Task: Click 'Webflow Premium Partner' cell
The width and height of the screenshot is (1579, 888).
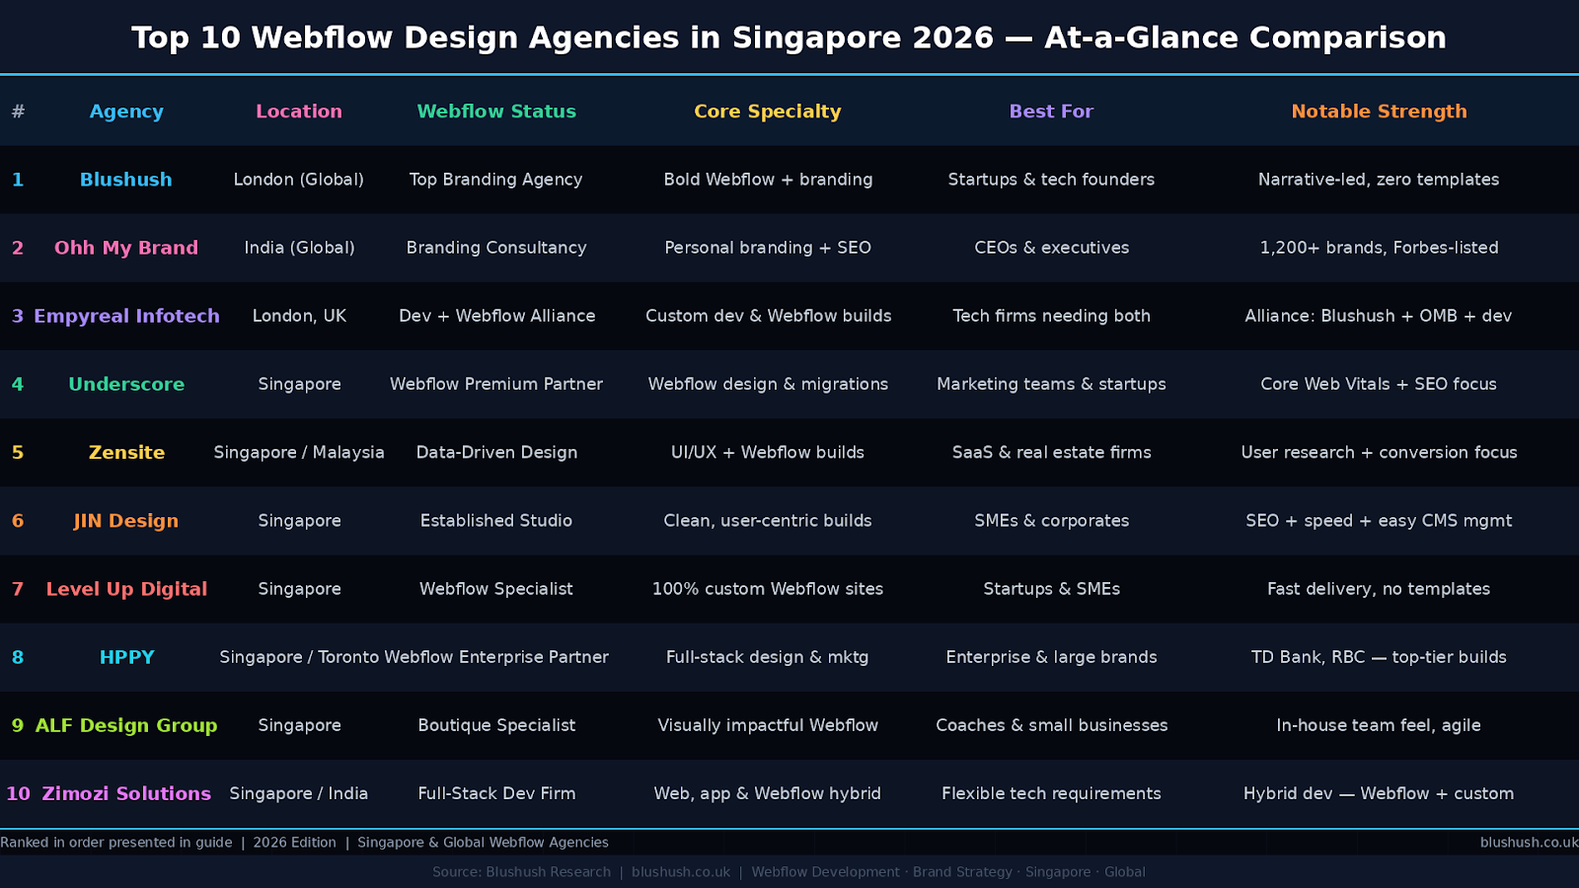Action: [x=496, y=384]
